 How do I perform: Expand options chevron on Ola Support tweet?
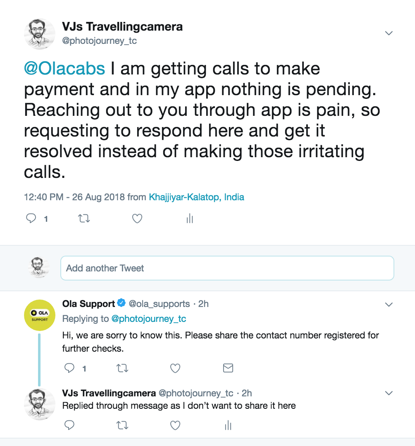pos(389,305)
